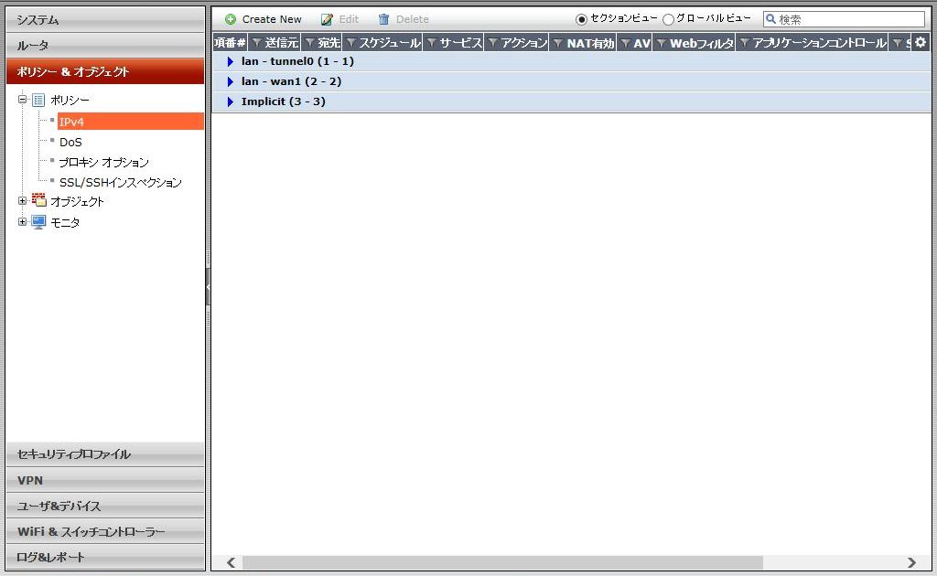Viewport: 937px width, 576px height.
Task: Open the filter icon on 送信元 column
Action: (257, 42)
